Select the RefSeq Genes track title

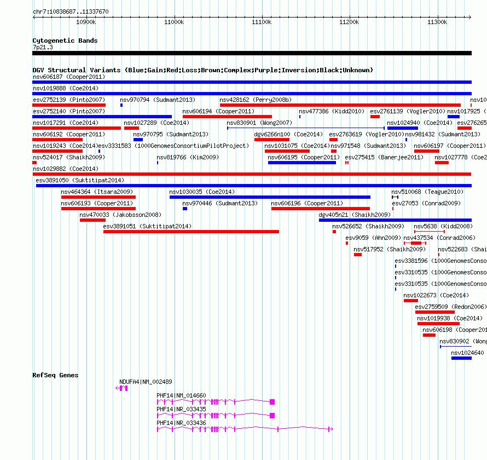point(55,375)
